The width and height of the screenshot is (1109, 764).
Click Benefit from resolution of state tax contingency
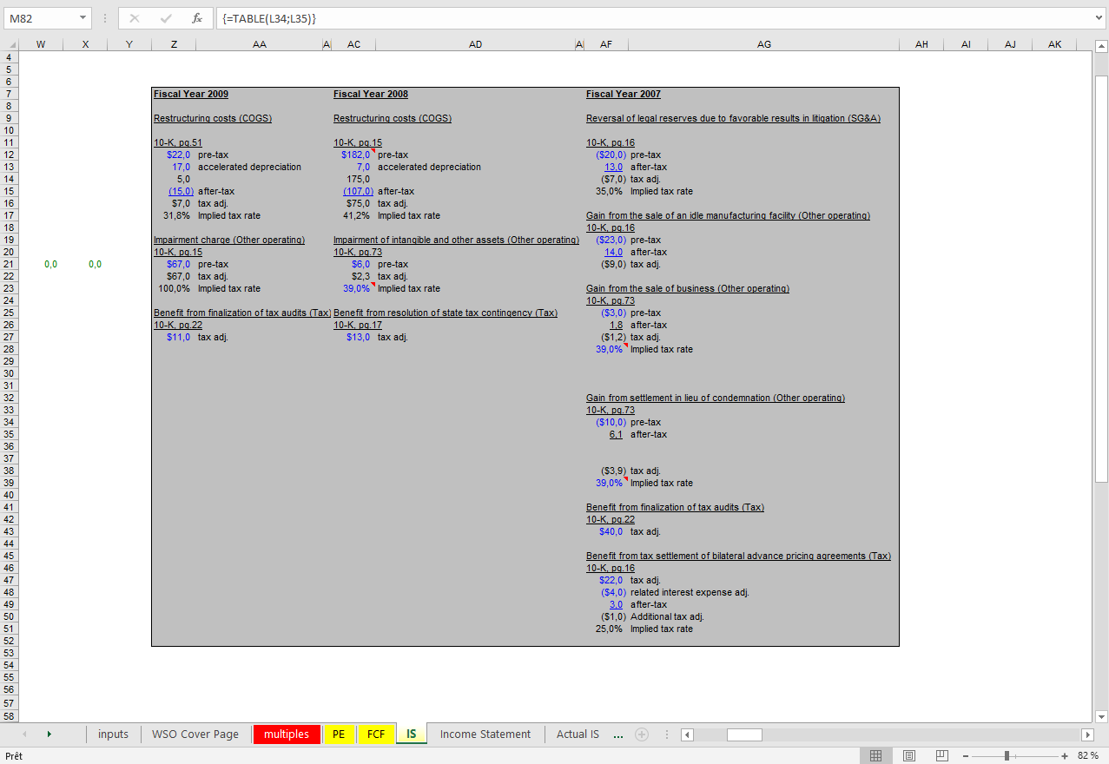coord(446,313)
